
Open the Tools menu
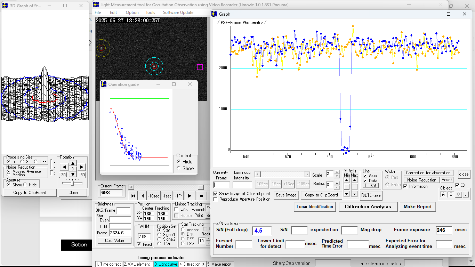tap(150, 13)
